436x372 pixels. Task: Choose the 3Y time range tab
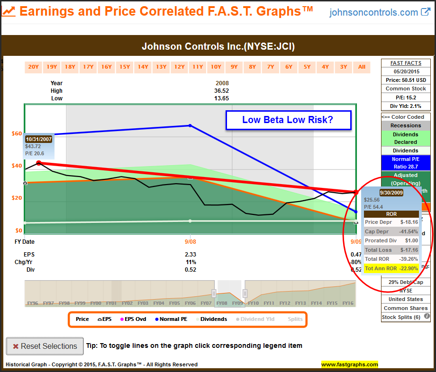344,67
